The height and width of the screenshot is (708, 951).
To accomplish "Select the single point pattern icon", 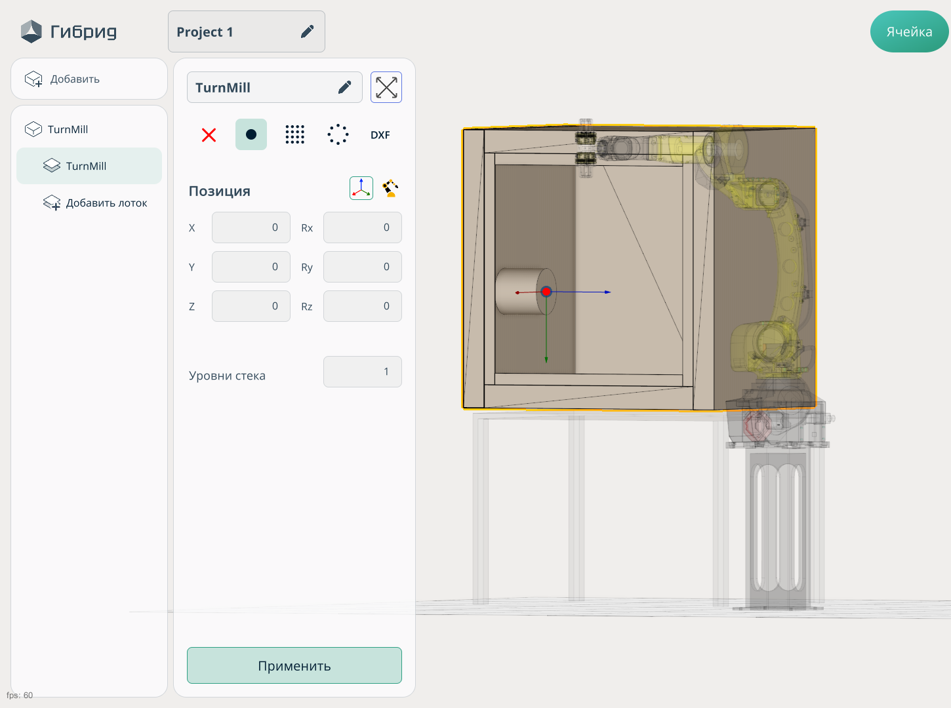I will click(251, 135).
